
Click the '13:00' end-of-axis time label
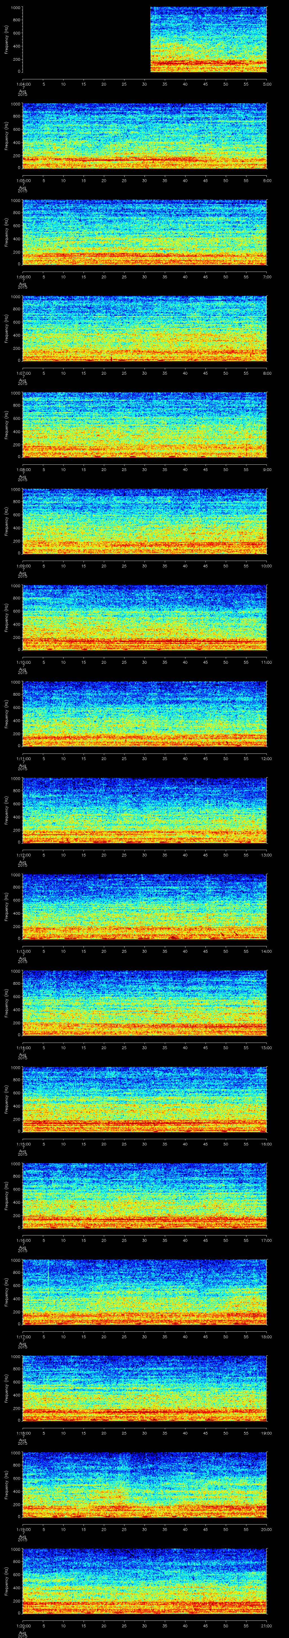click(267, 855)
